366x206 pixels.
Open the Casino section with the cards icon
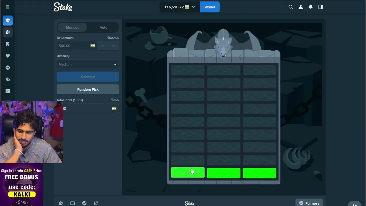point(8,21)
